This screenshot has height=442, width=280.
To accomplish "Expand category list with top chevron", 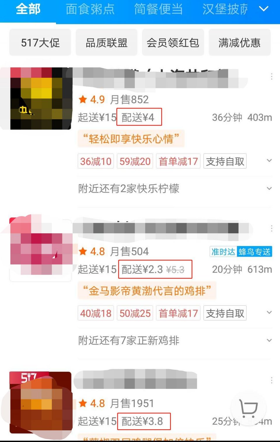I will click(x=264, y=9).
